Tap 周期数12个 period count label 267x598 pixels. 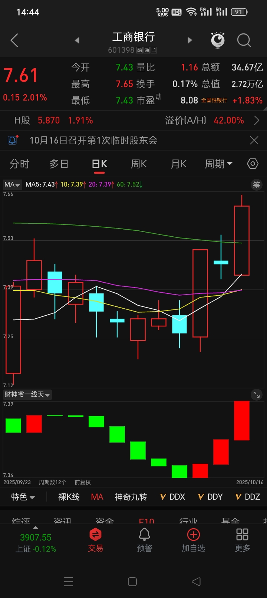[x=53, y=482]
